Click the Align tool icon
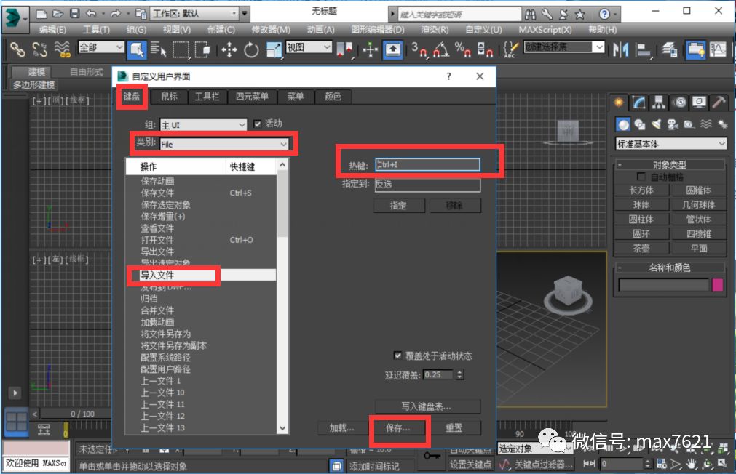736x474 pixels. [x=643, y=49]
